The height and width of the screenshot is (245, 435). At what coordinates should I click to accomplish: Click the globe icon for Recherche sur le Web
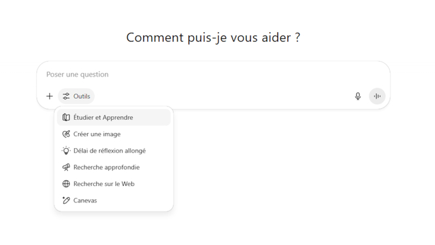click(66, 183)
